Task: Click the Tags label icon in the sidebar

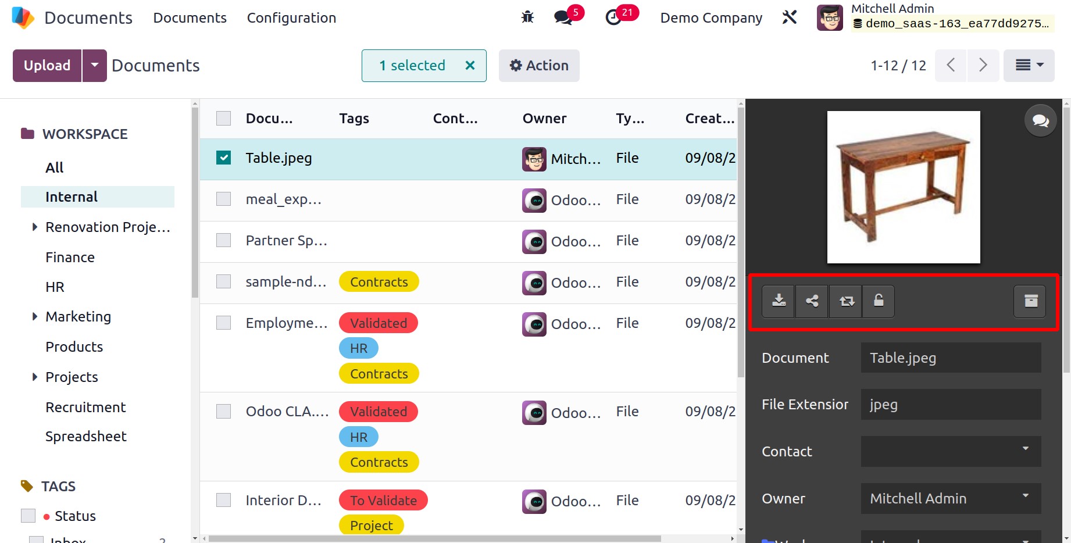Action: tap(27, 485)
